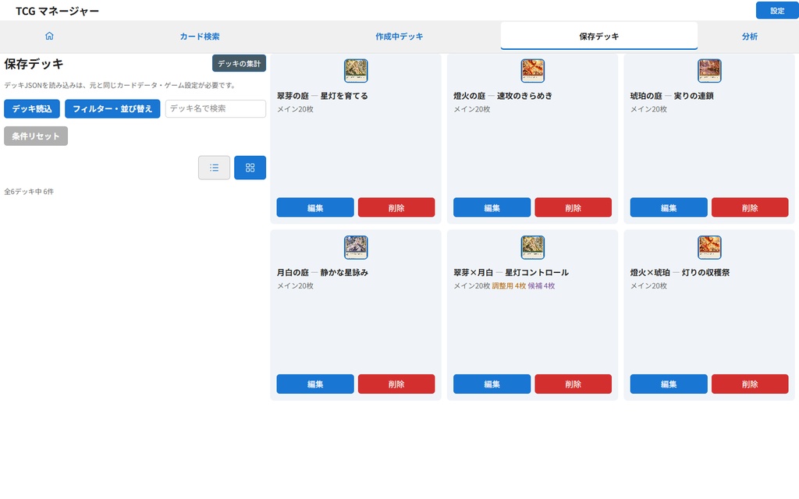The image size is (799, 499).
Task: Select the 保存デッキ tab
Action: coord(598,36)
